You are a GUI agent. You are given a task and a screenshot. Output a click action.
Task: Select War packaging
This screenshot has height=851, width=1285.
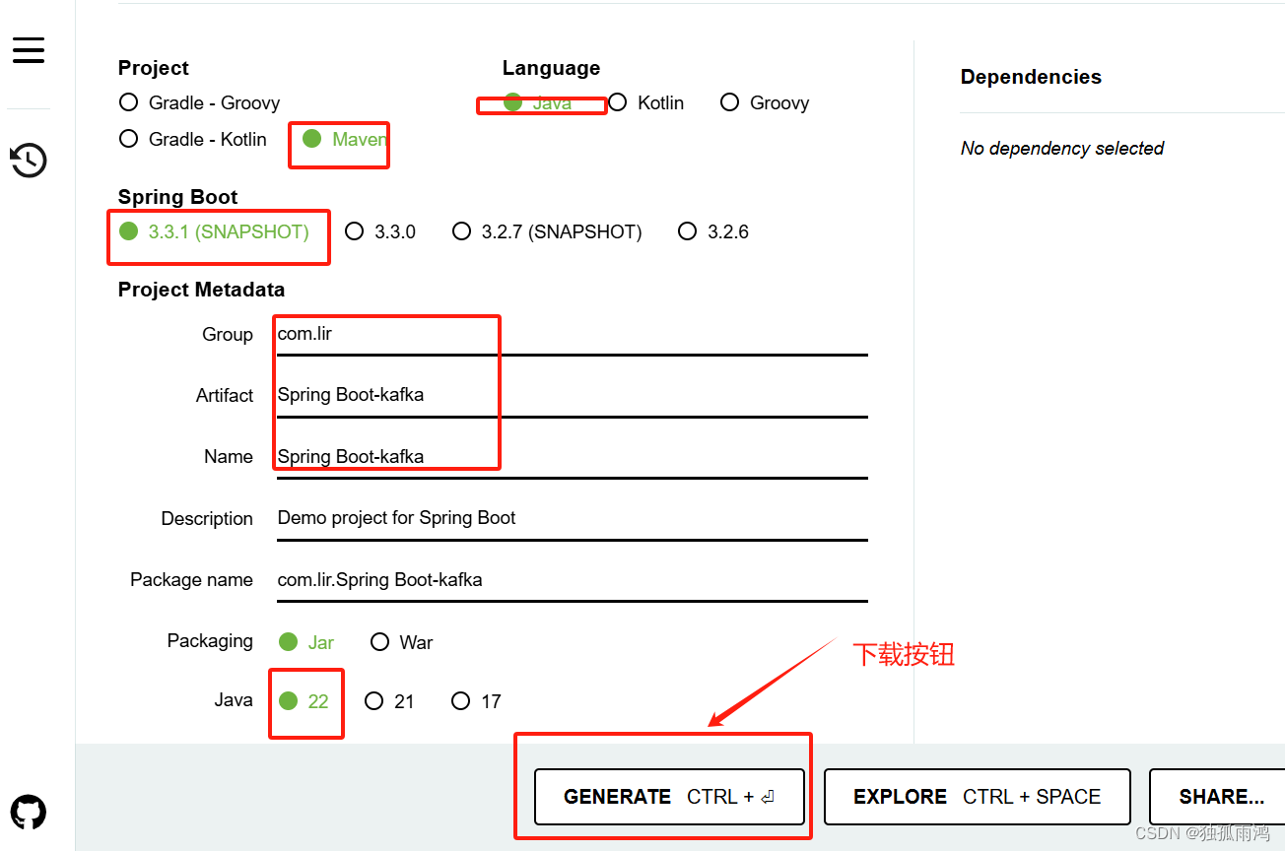380,641
